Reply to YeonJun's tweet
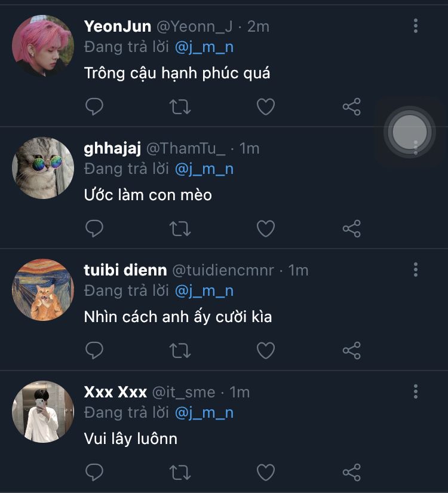The height and width of the screenshot is (493, 448). coord(94,106)
